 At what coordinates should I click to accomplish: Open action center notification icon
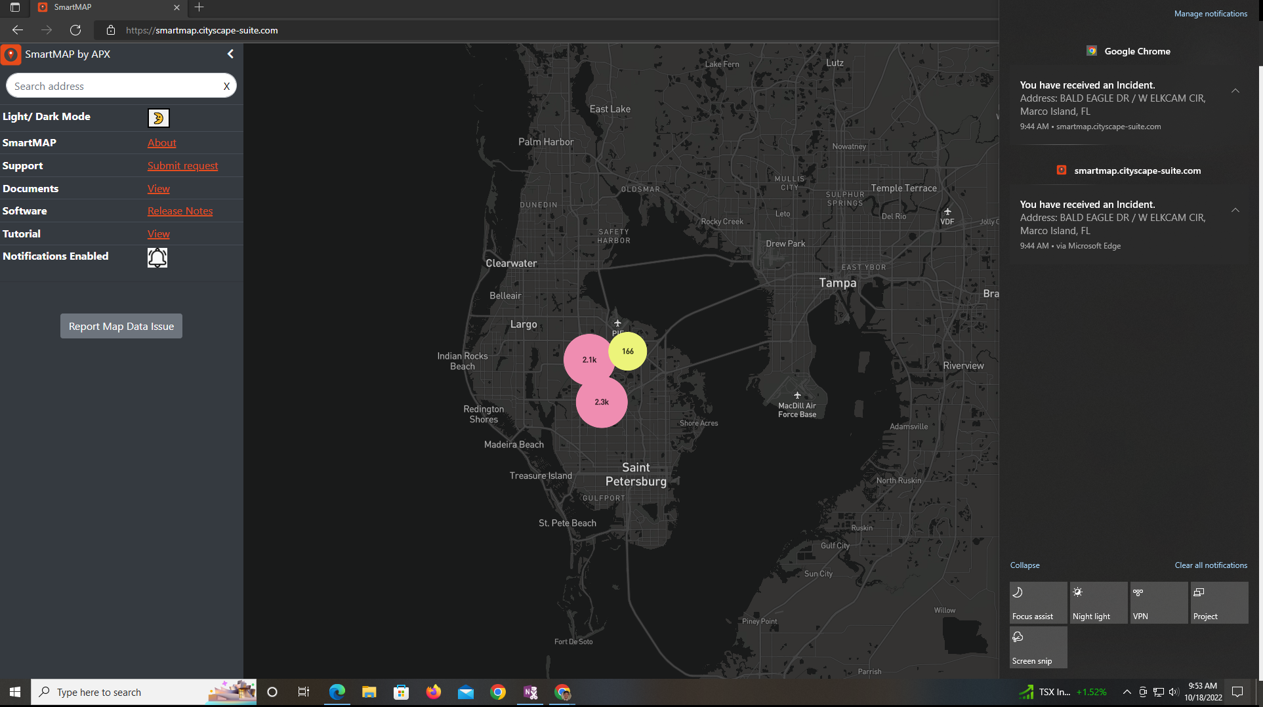(x=1237, y=692)
